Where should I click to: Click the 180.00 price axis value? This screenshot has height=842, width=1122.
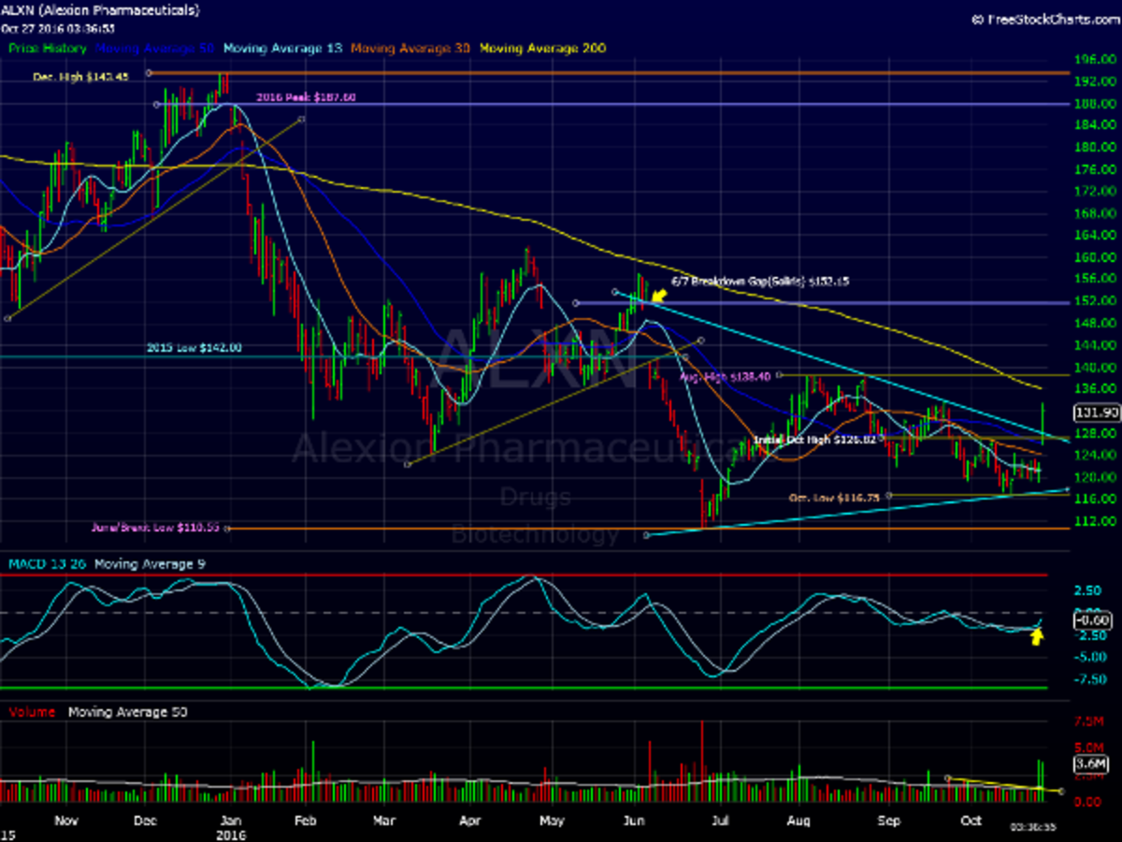pos(1095,148)
